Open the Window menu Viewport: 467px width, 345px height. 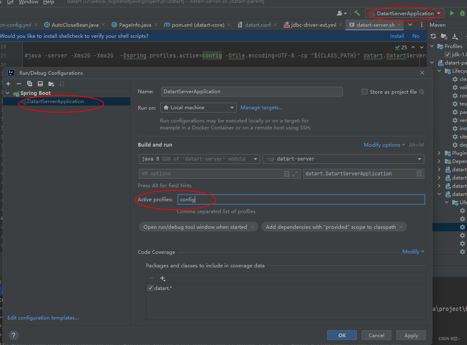tap(28, 2)
